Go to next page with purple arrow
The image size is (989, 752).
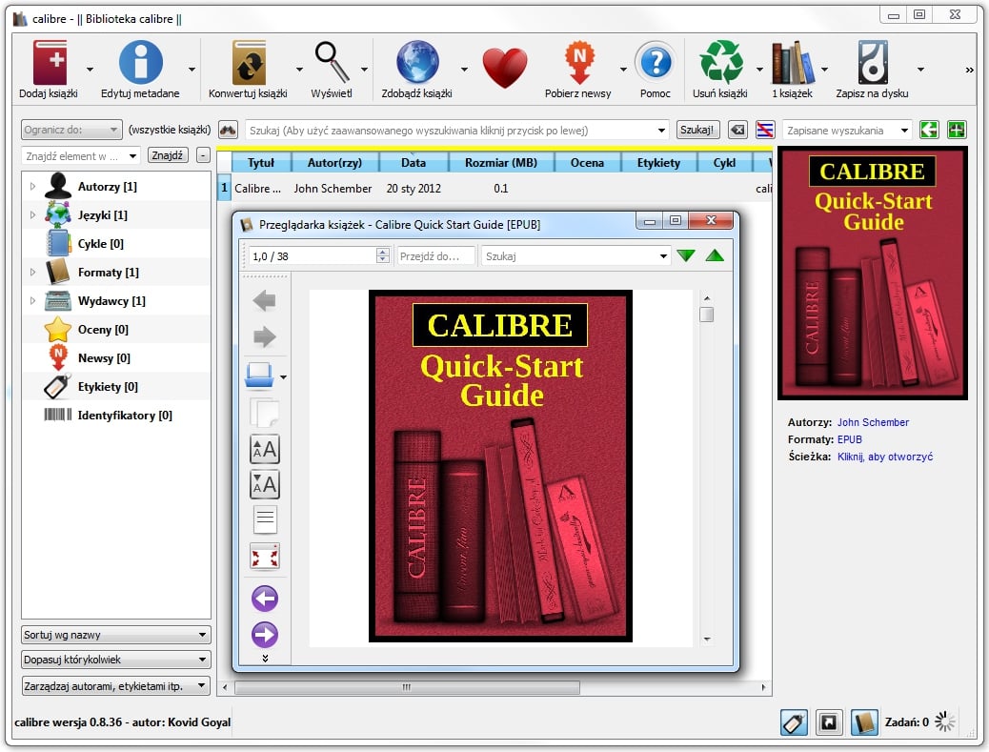[x=265, y=634]
